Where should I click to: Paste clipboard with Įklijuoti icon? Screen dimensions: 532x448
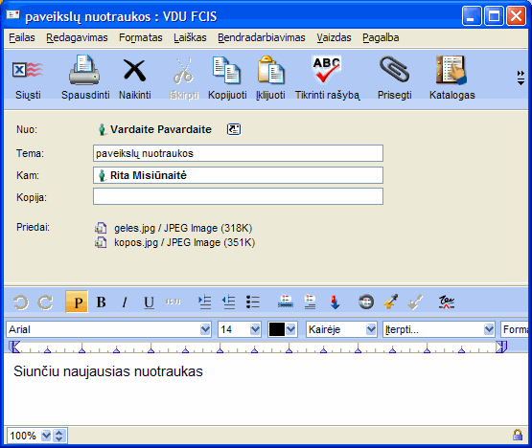270,78
